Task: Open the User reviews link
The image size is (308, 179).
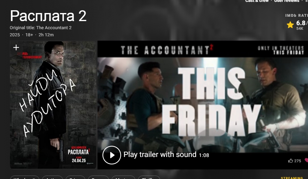Action: pyautogui.click(x=287, y=1)
